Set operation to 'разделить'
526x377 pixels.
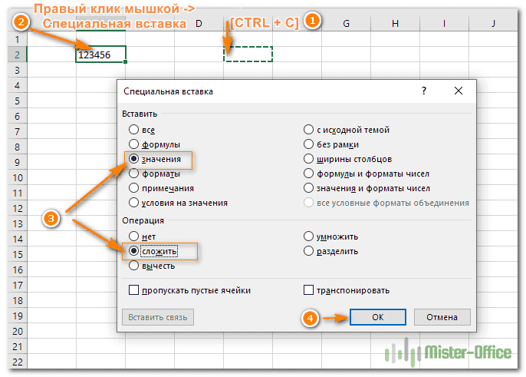pyautogui.click(x=309, y=251)
